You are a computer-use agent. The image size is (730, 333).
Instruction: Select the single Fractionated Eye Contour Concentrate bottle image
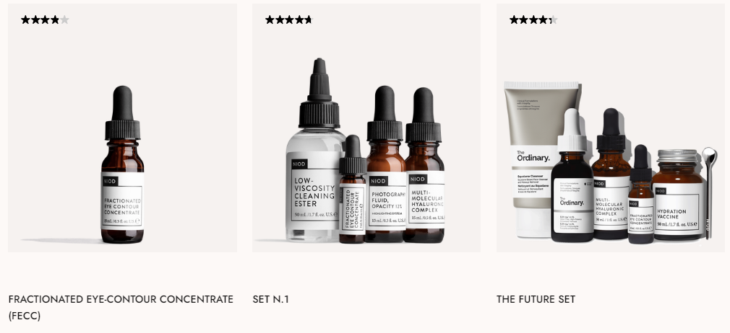pyautogui.click(x=122, y=164)
